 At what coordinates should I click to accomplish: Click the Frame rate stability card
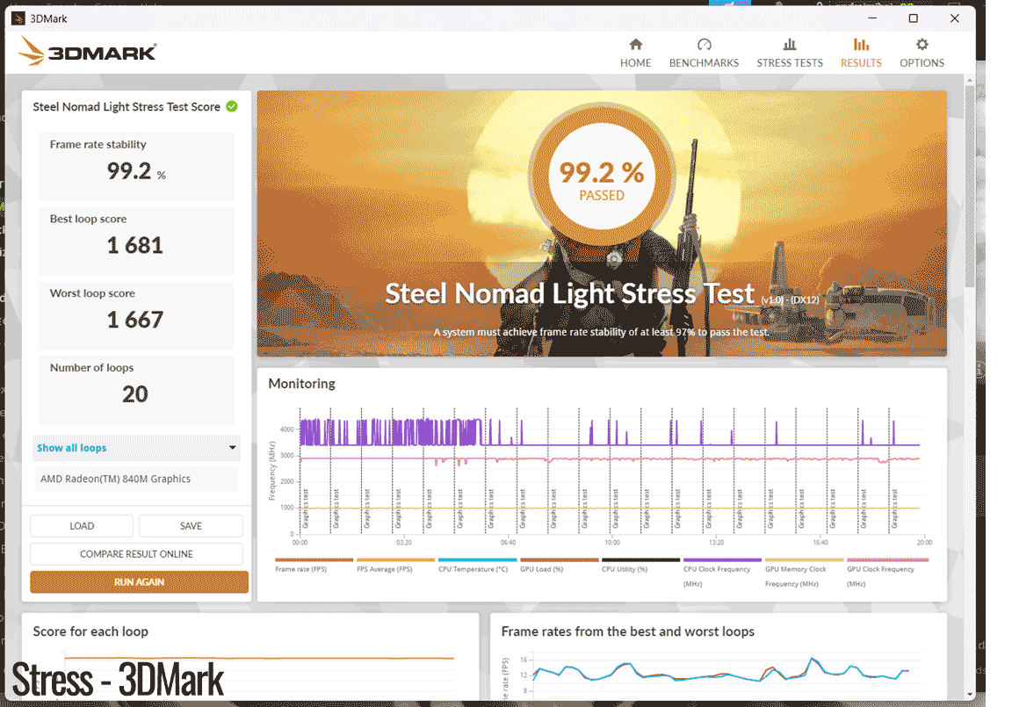pyautogui.click(x=136, y=166)
